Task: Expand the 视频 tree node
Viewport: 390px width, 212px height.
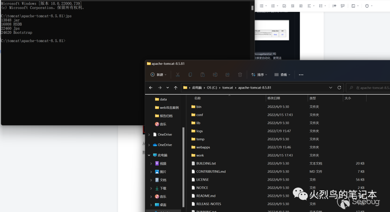Action: (x=151, y=163)
